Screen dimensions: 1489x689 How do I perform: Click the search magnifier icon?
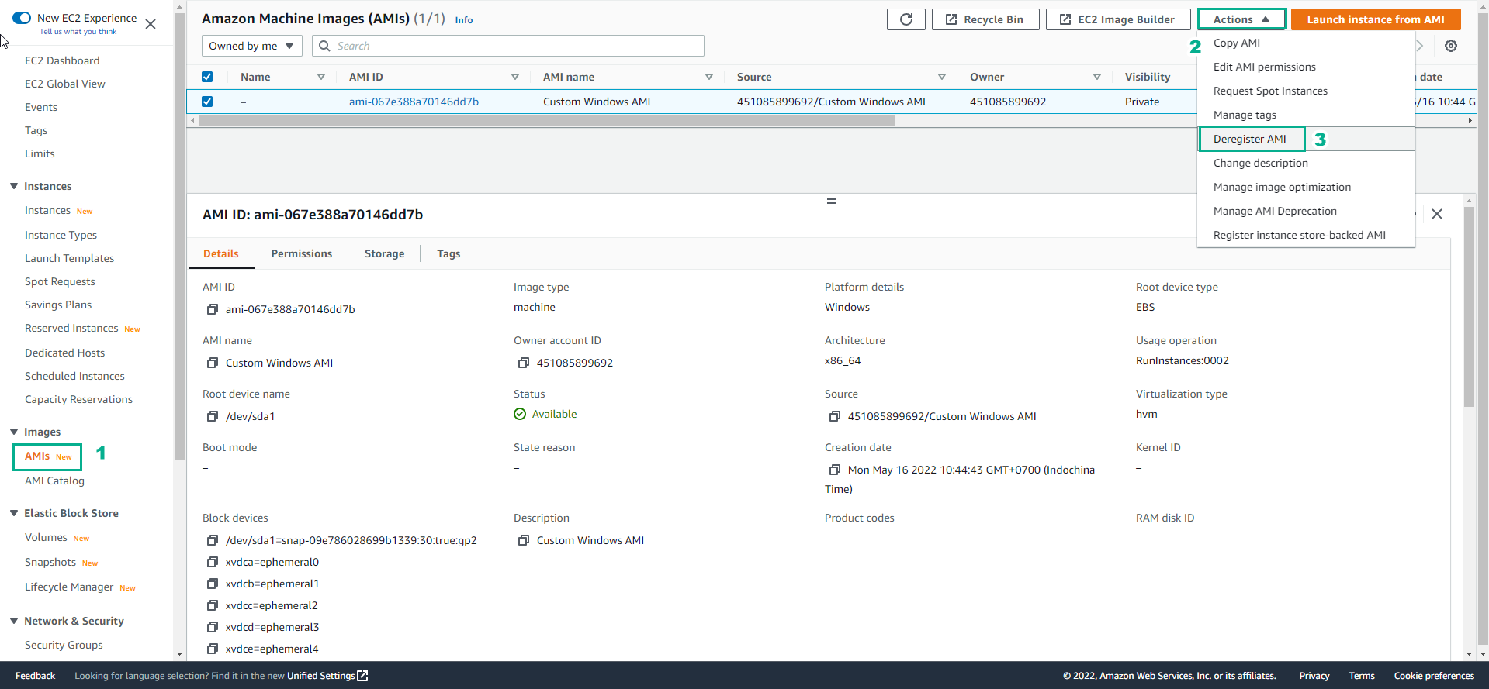coord(324,46)
